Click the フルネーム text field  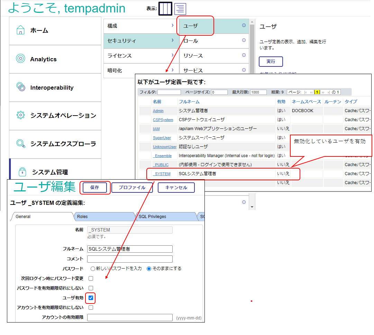pos(130,249)
